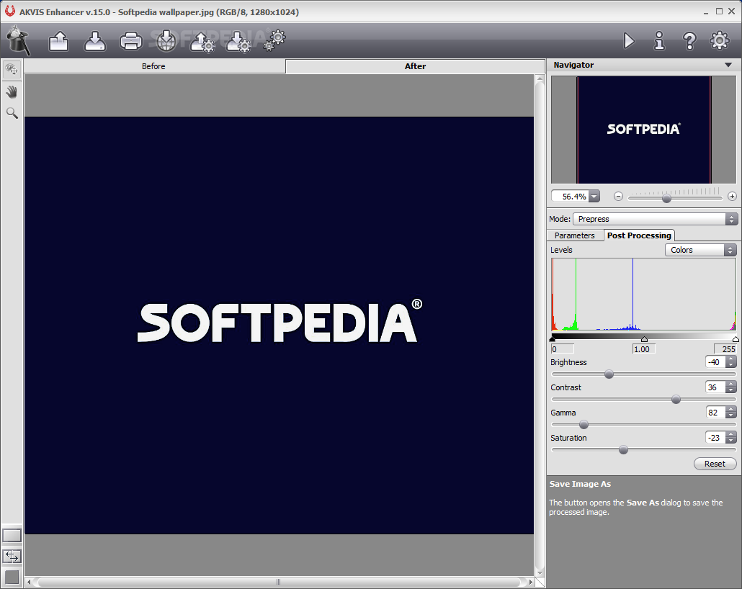
Task: Click the horizontal scrollbar of image view
Action: point(280,582)
